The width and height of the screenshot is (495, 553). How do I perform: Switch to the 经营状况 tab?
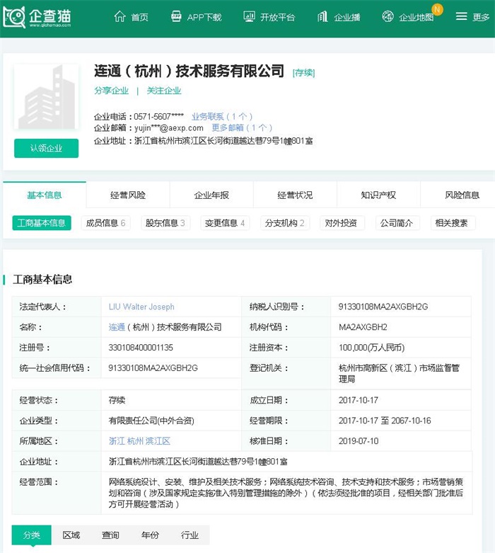295,195
